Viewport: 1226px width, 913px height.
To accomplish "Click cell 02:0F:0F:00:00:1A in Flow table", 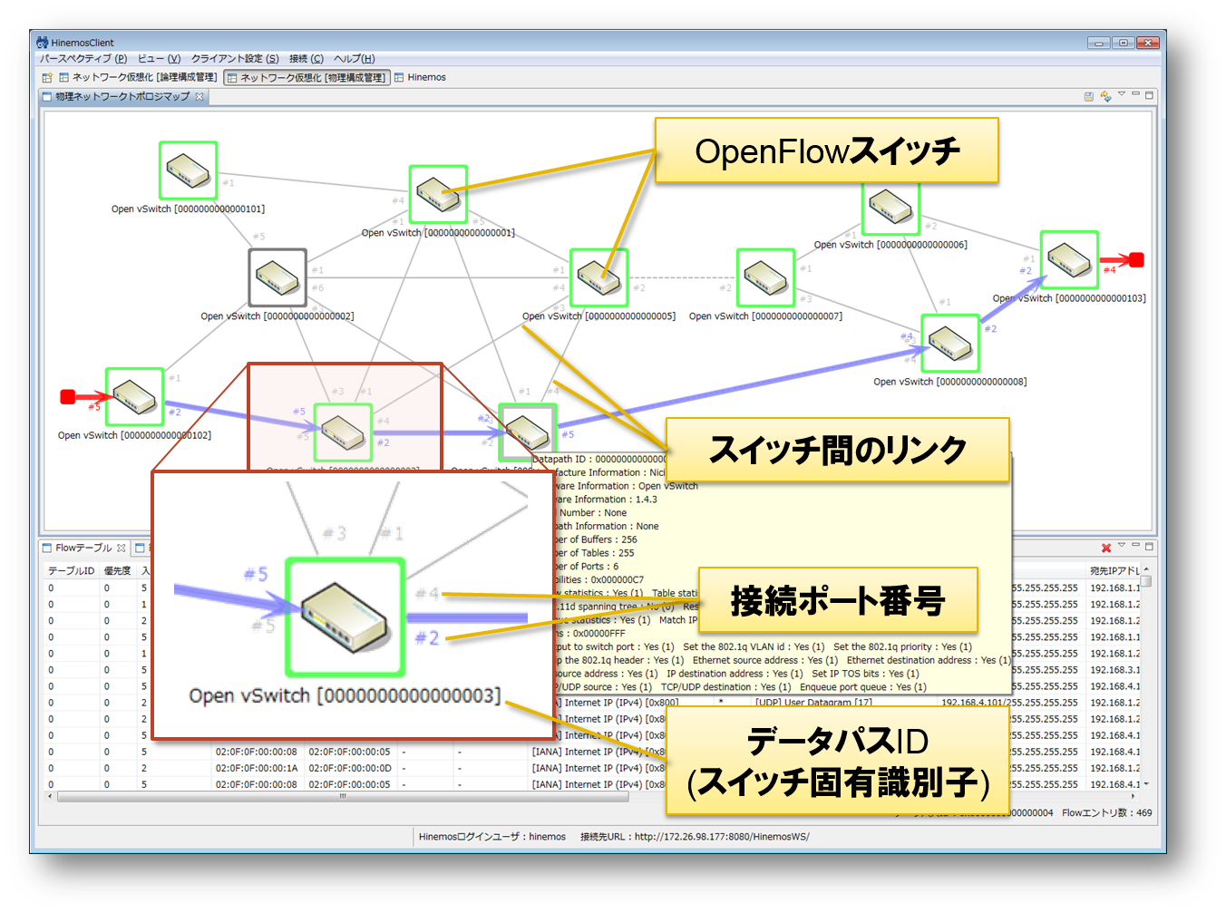I will tap(257, 768).
